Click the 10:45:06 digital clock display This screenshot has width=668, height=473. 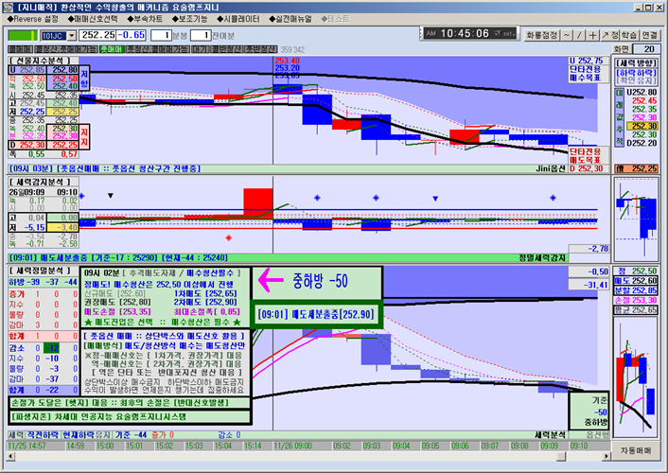[x=468, y=33]
